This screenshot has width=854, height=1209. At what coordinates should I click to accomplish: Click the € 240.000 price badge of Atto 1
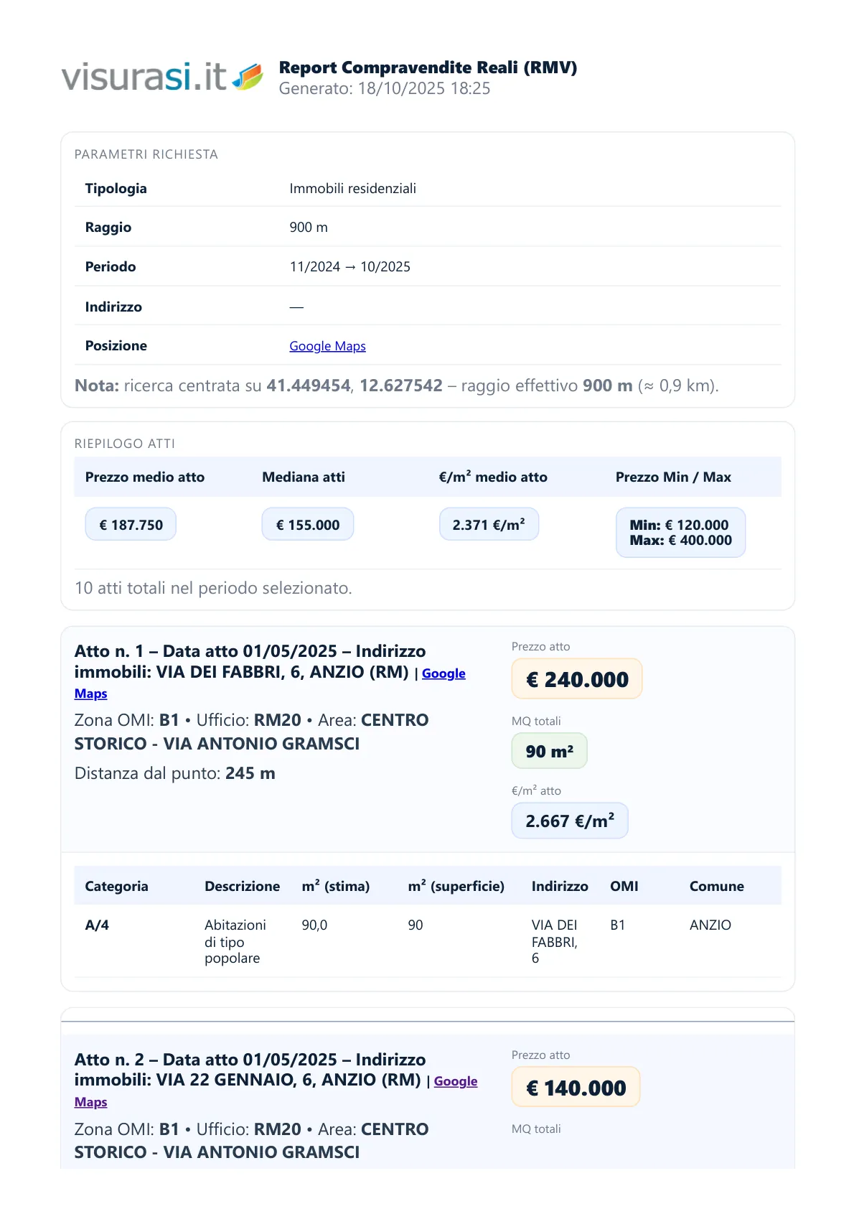click(576, 679)
